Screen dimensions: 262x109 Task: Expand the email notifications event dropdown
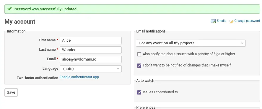click(191, 43)
